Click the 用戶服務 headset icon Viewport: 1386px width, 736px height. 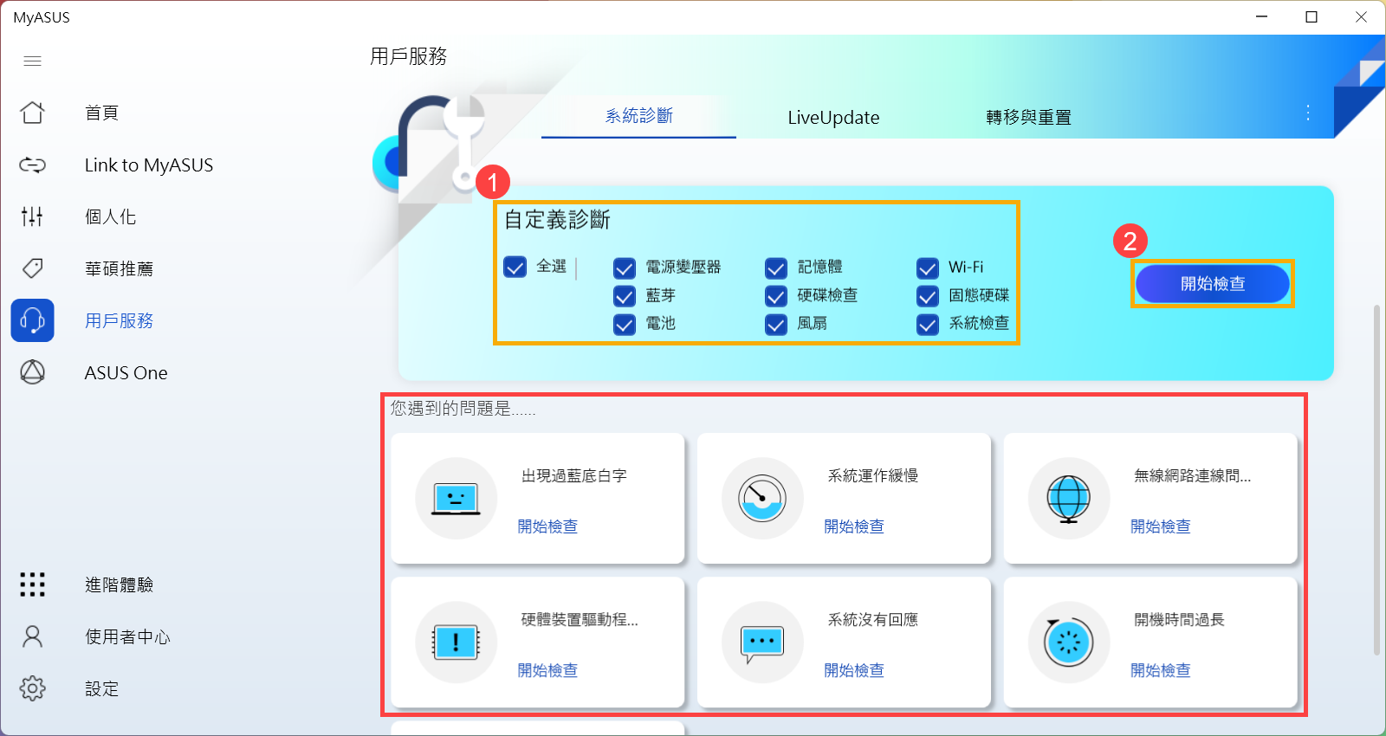tap(33, 320)
